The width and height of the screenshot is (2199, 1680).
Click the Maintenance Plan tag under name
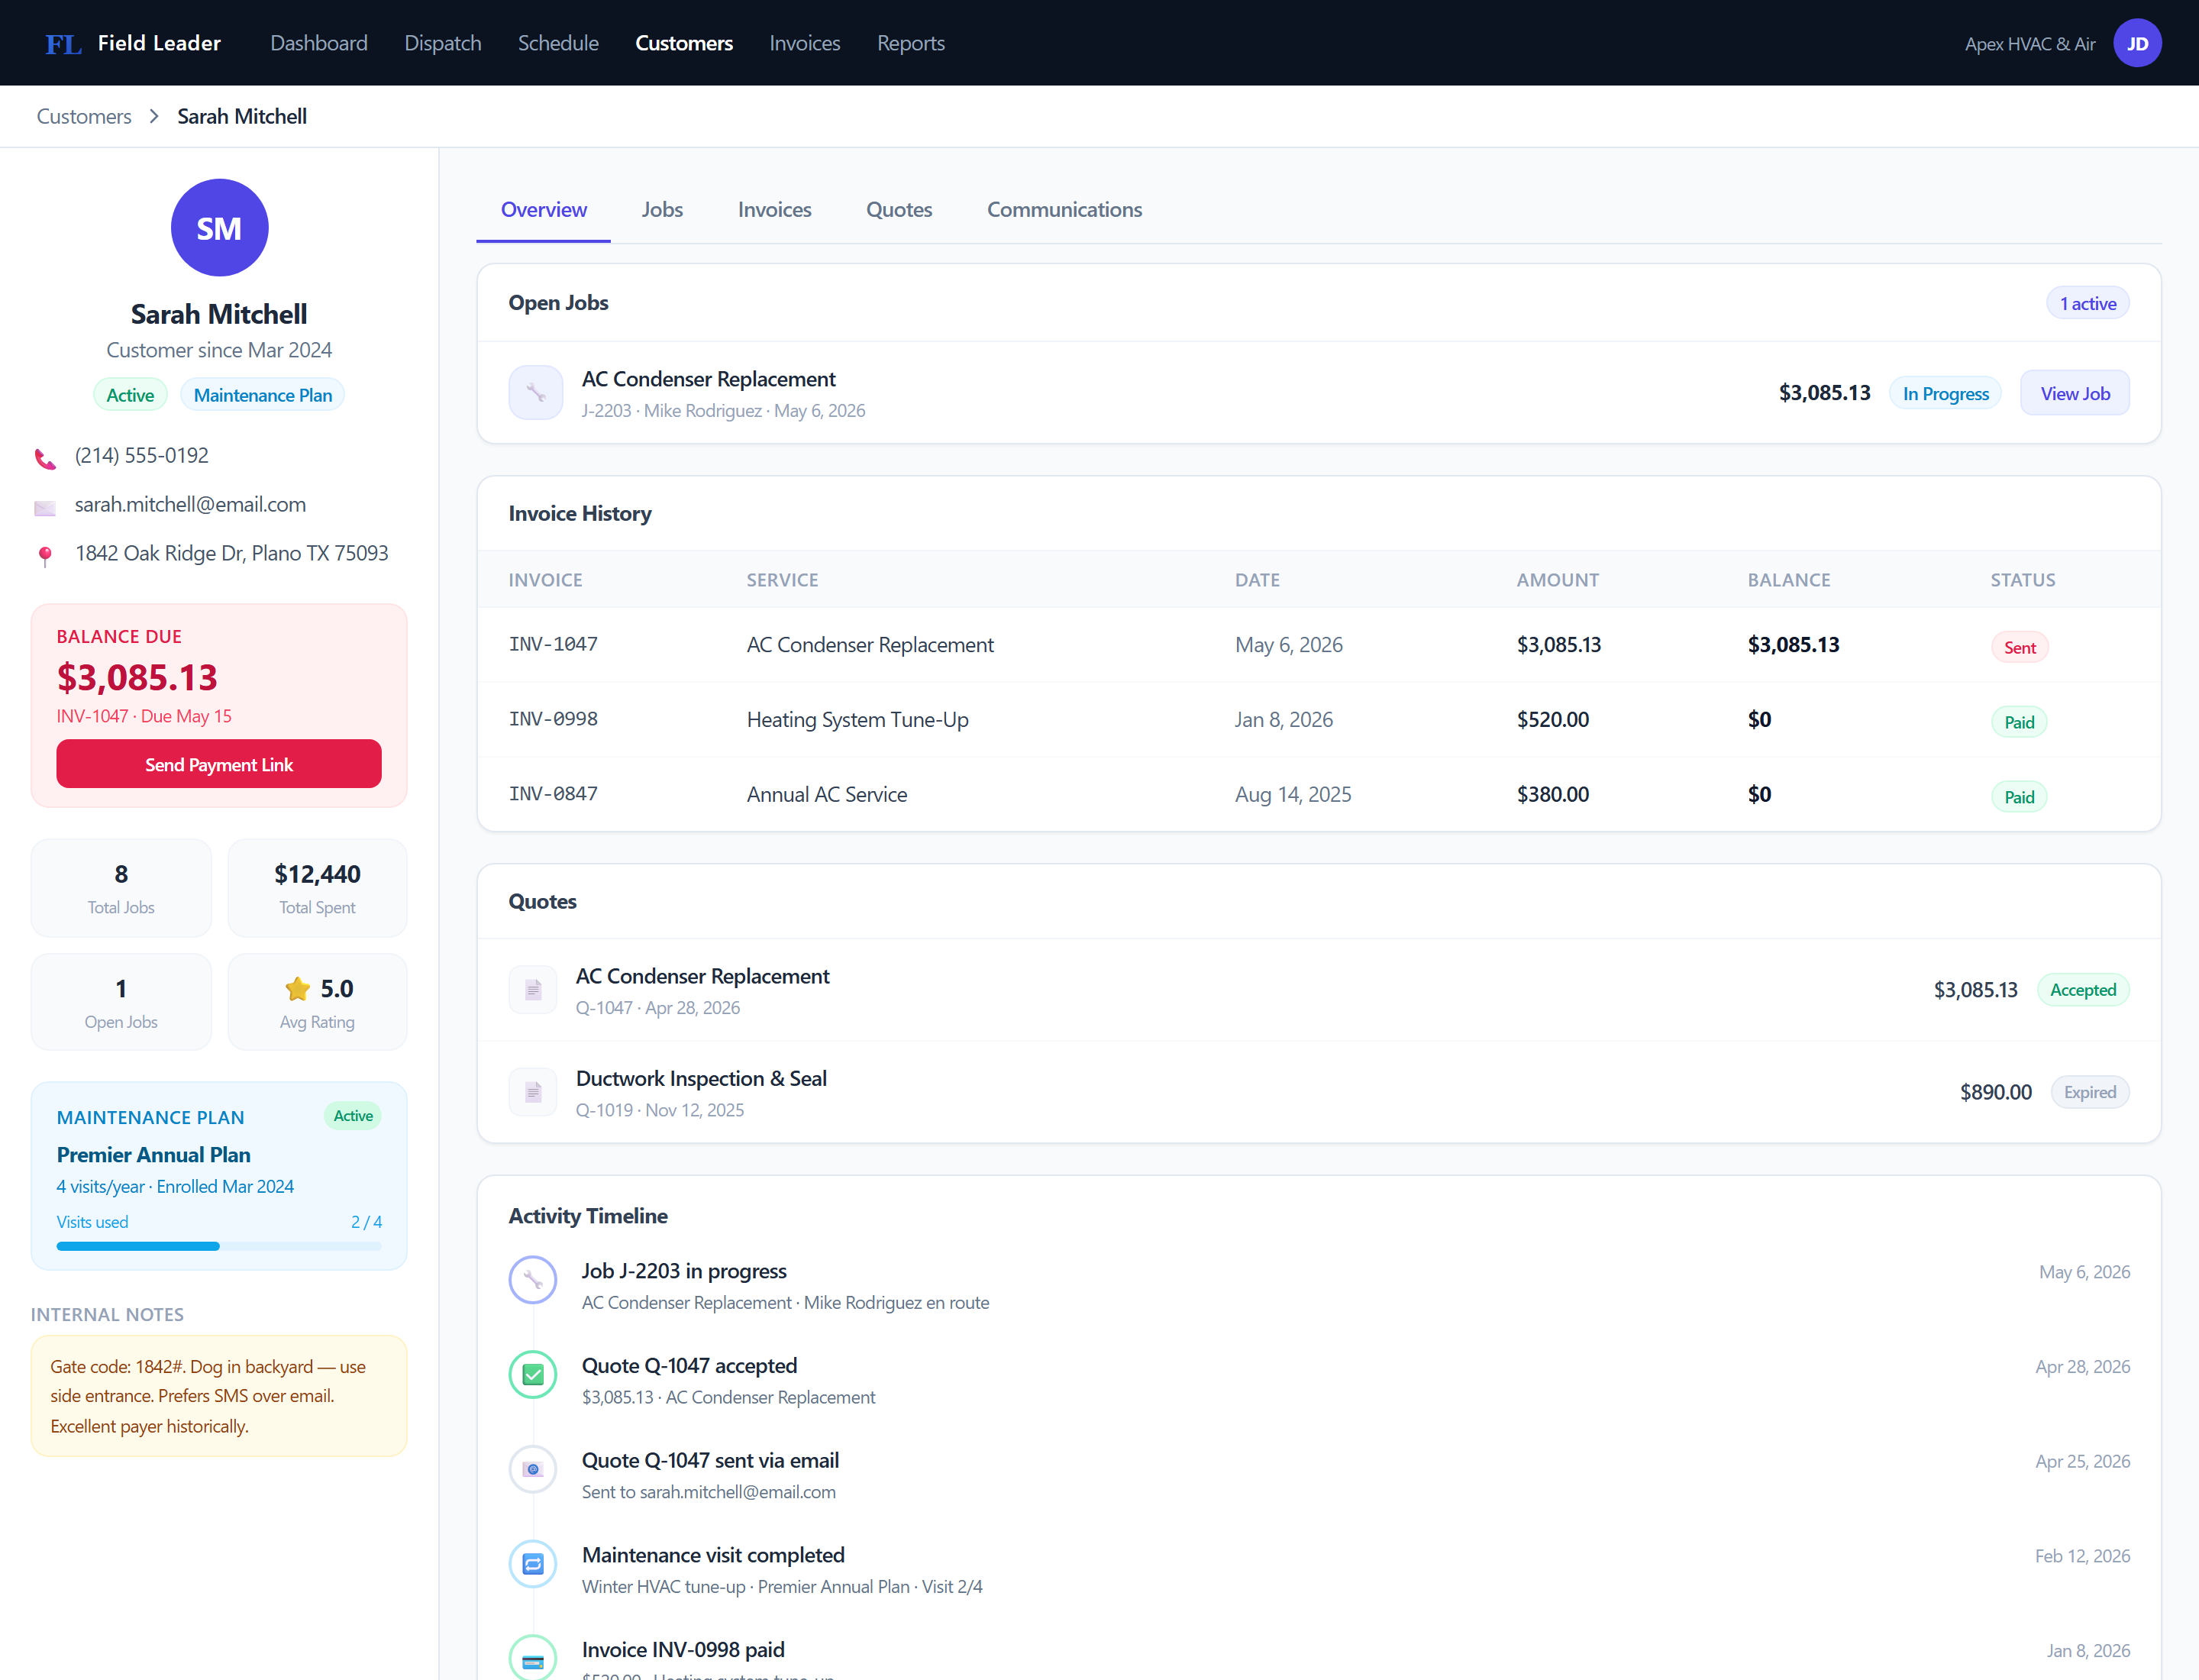263,395
